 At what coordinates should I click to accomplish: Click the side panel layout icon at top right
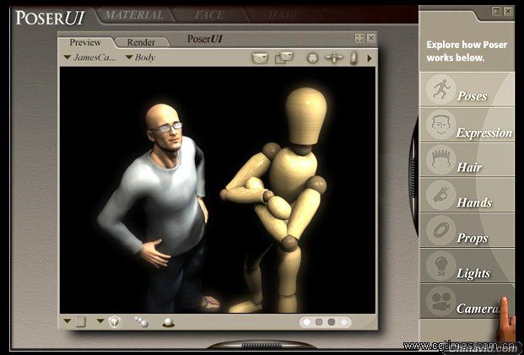pyautogui.click(x=497, y=11)
